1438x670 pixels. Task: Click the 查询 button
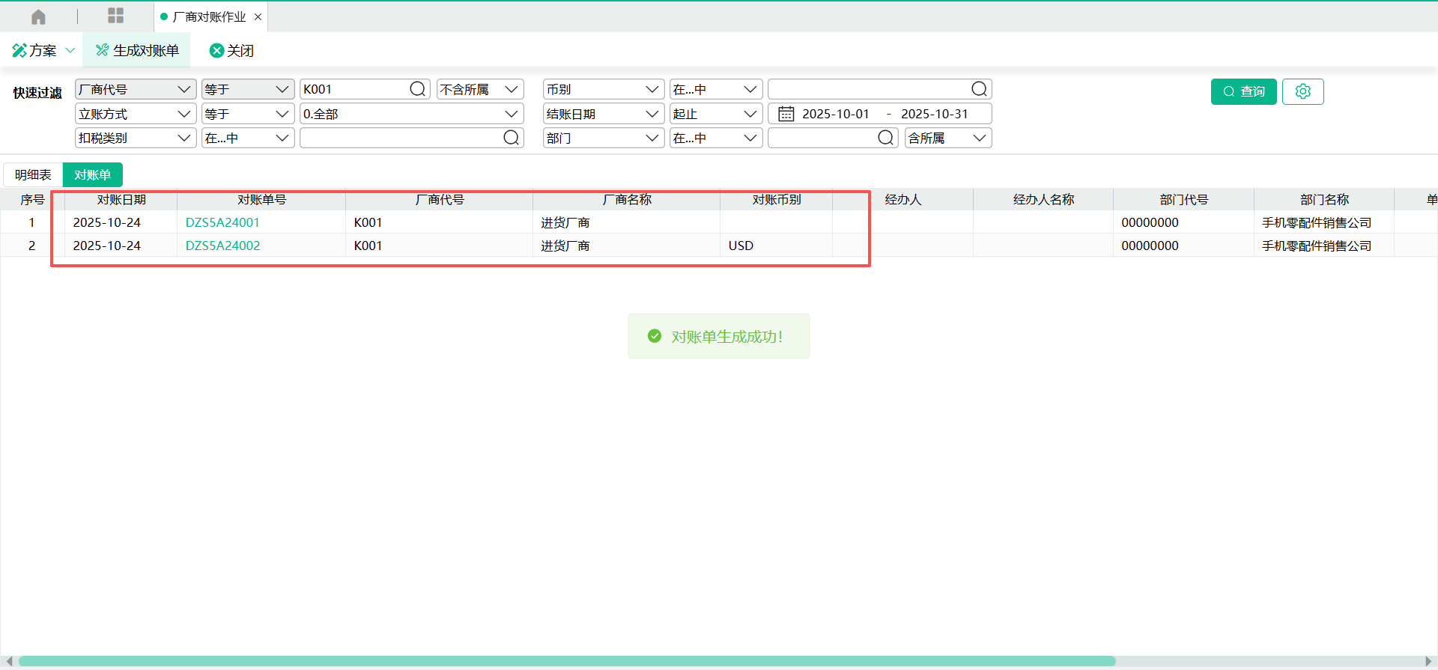click(x=1243, y=91)
